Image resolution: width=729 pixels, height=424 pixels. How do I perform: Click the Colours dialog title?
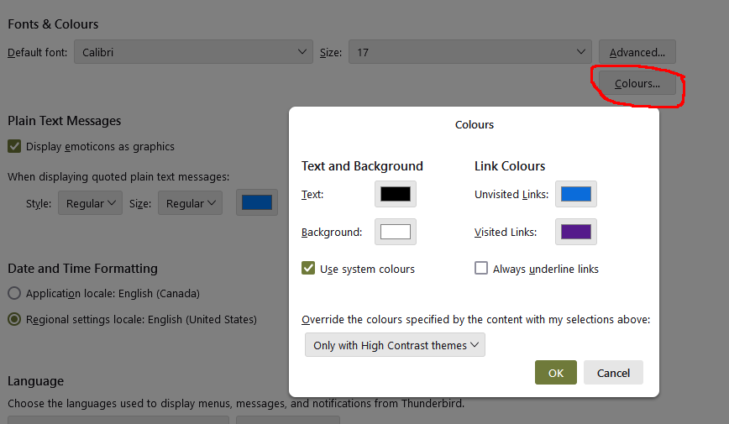tap(475, 124)
